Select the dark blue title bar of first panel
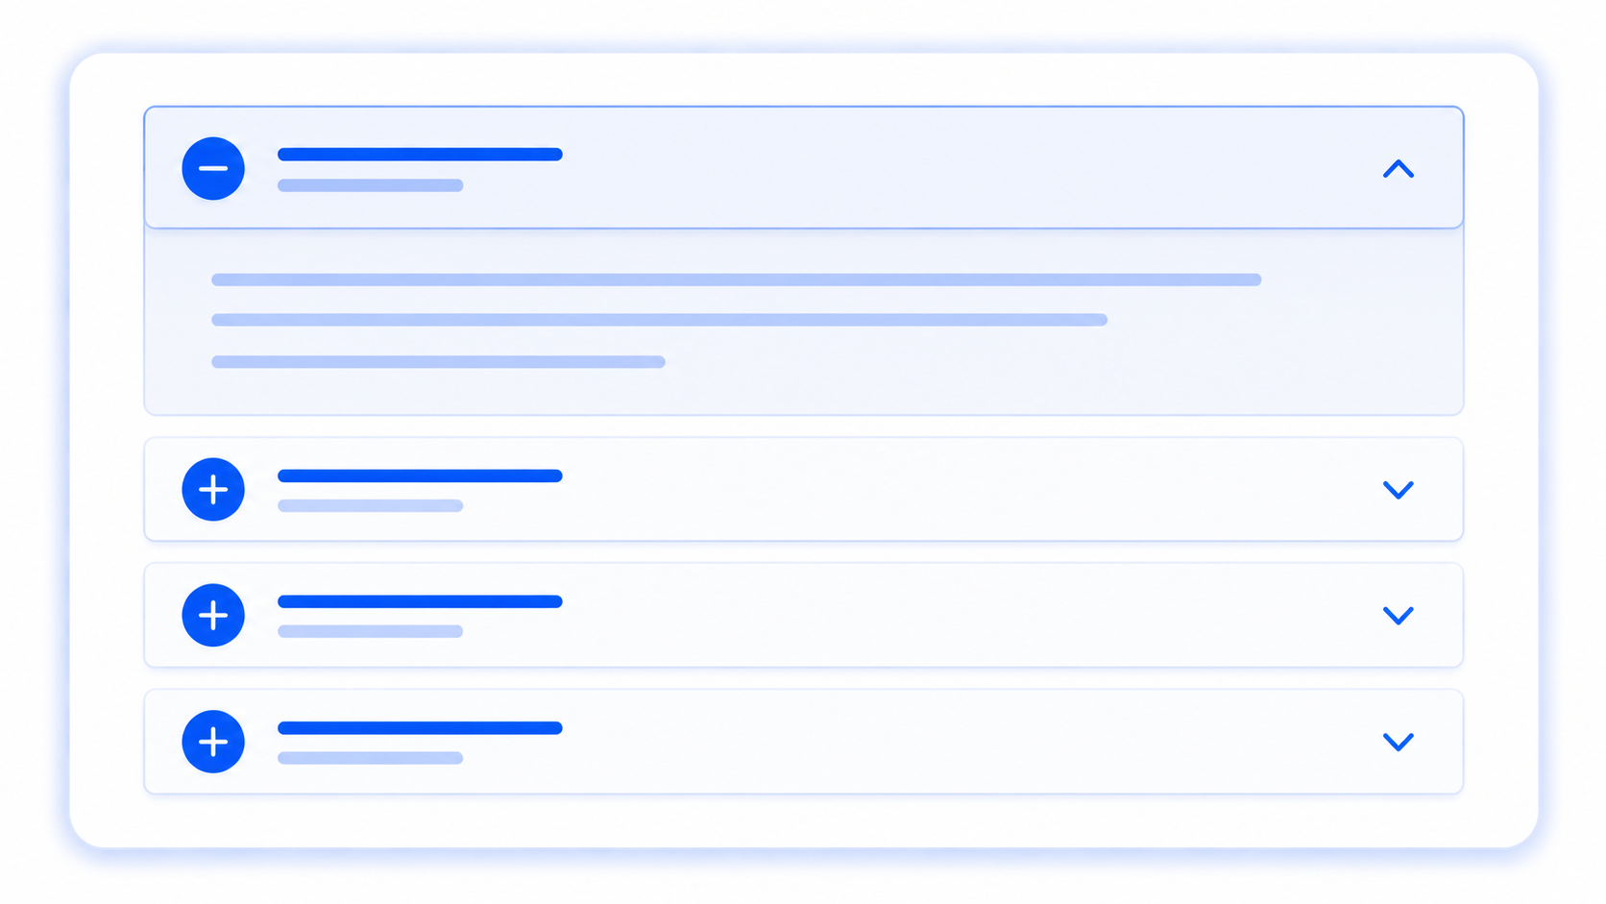Viewport: 1606px width, 904px height. pyautogui.click(x=420, y=155)
